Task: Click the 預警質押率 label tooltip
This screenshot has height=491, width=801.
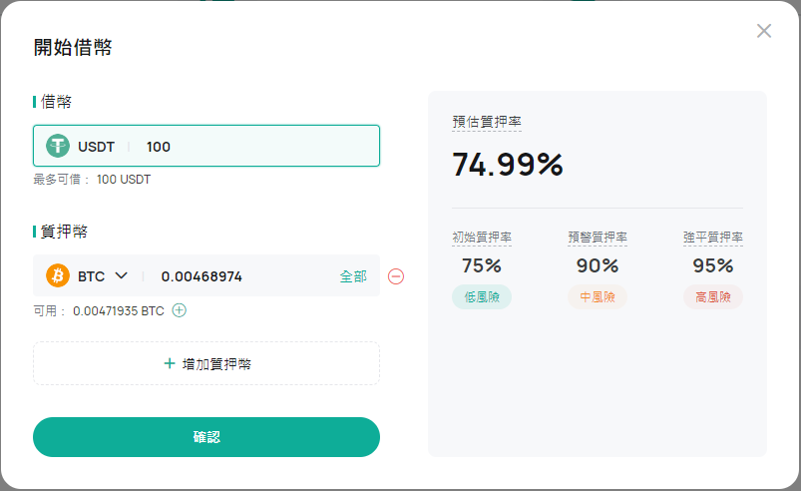Action: tap(598, 238)
